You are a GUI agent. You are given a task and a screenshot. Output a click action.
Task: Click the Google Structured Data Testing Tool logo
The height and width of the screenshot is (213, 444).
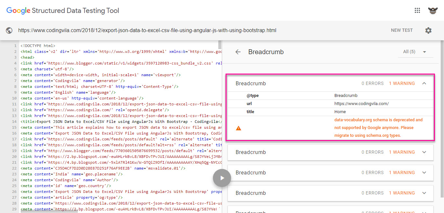point(63,11)
